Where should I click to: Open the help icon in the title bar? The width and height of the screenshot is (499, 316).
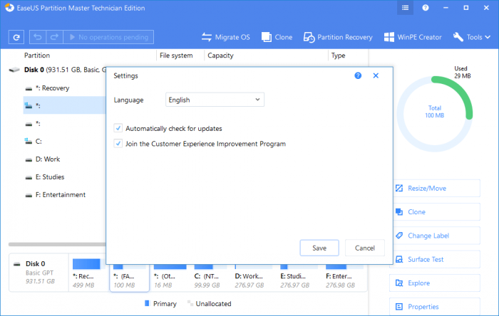(x=426, y=8)
